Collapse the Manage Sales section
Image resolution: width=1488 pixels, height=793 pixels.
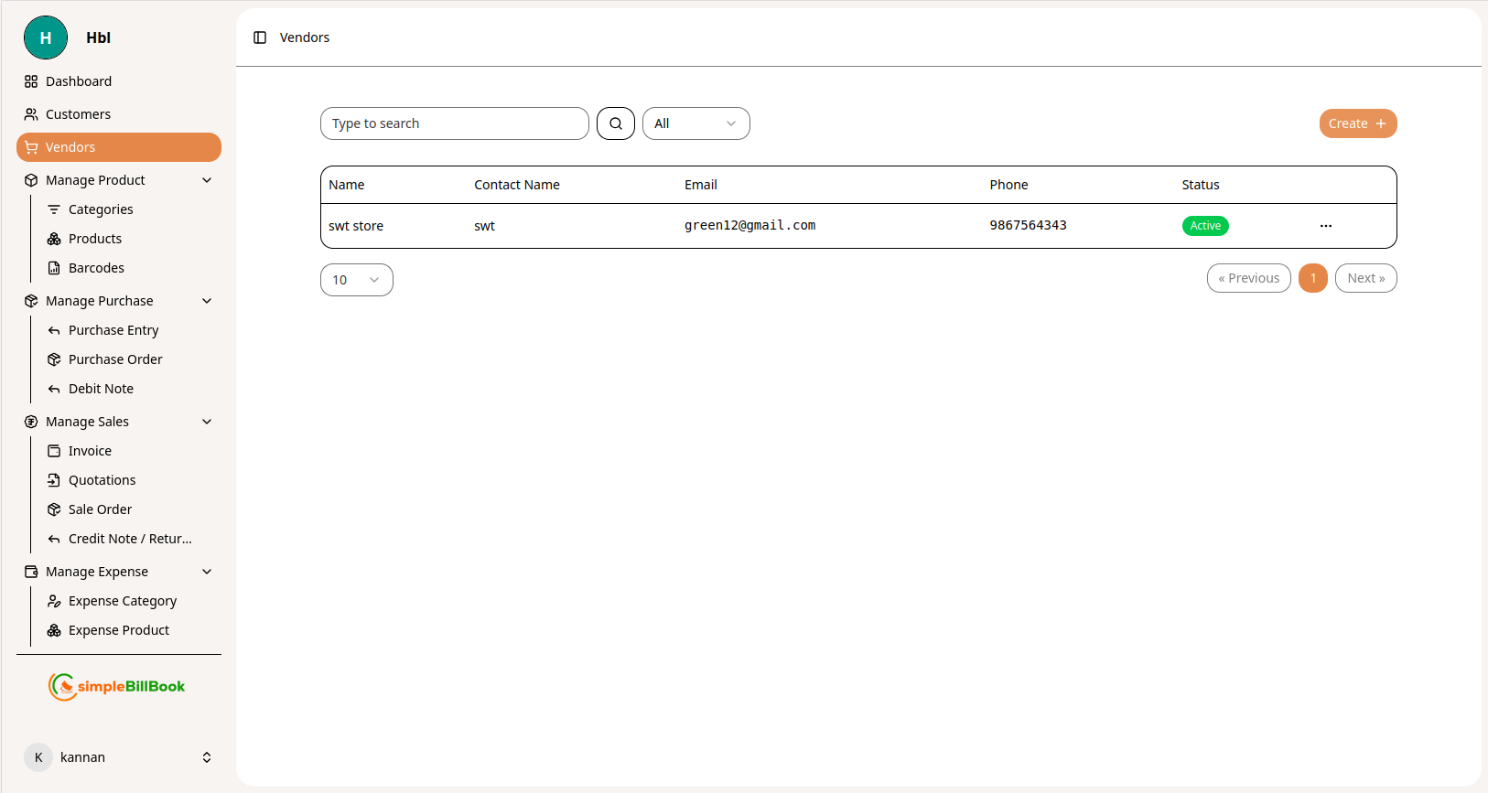[x=207, y=422]
